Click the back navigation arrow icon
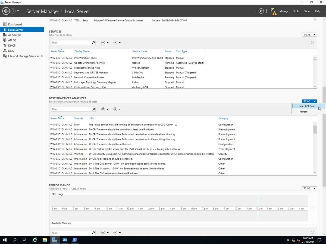This screenshot has height=244, width=326. pos(6,11)
